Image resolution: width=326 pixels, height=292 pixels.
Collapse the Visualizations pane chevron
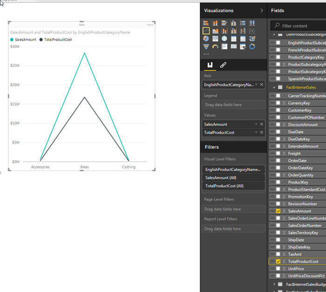(x=262, y=11)
